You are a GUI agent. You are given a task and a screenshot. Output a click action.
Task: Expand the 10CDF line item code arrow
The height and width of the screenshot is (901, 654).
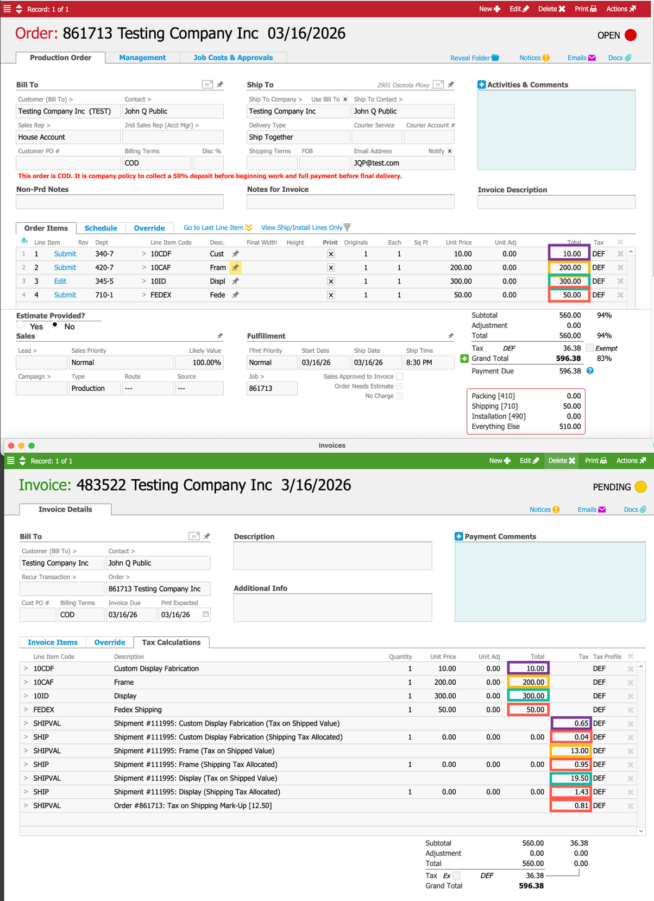click(x=144, y=254)
